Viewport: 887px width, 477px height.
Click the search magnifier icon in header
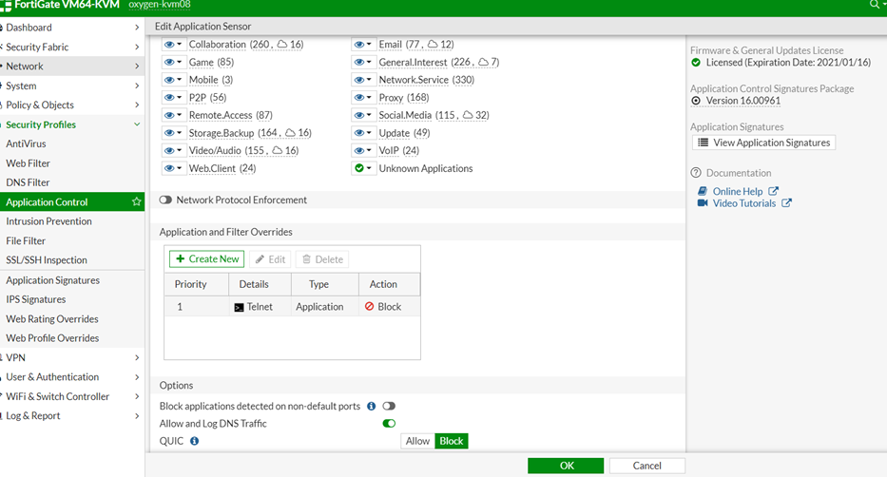pyautogui.click(x=874, y=5)
